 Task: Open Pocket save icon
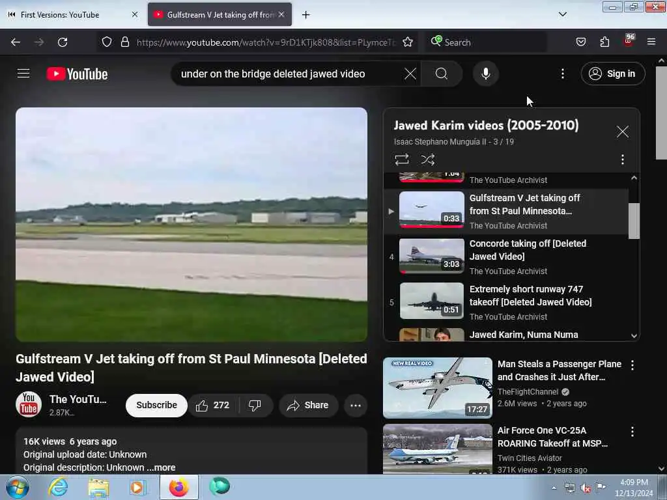(580, 42)
